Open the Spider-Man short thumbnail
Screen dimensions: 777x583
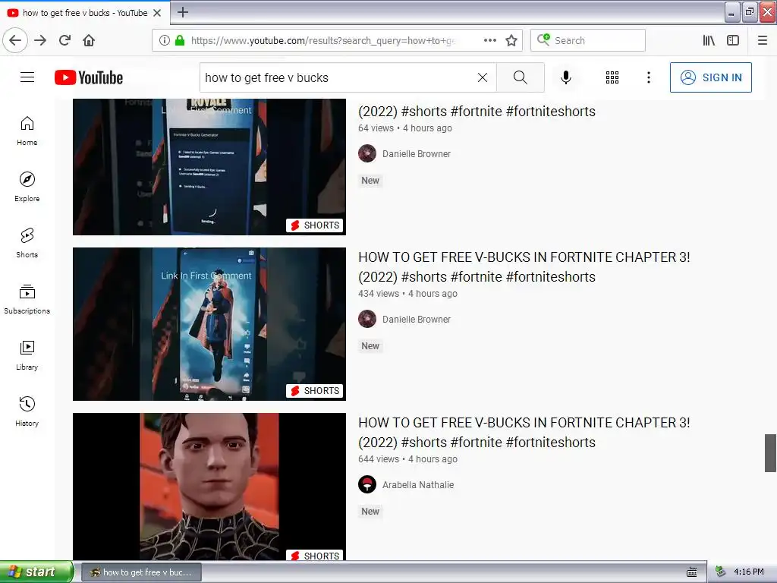coord(209,487)
